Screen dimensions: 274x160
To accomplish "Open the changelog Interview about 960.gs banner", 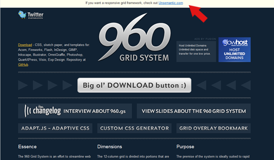I will [75, 111].
